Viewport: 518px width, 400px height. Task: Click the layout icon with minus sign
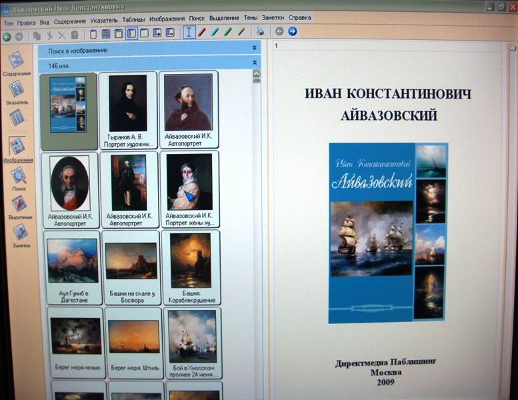coord(170,33)
